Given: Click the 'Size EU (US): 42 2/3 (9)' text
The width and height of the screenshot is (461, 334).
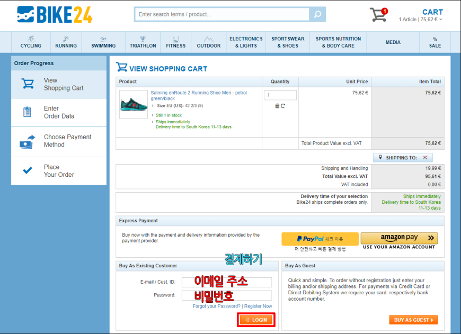Looking at the screenshot, I should (180, 105).
